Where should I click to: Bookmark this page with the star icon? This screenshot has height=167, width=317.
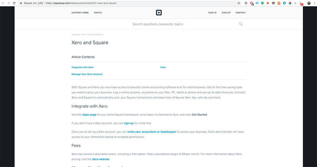coord(239,3)
